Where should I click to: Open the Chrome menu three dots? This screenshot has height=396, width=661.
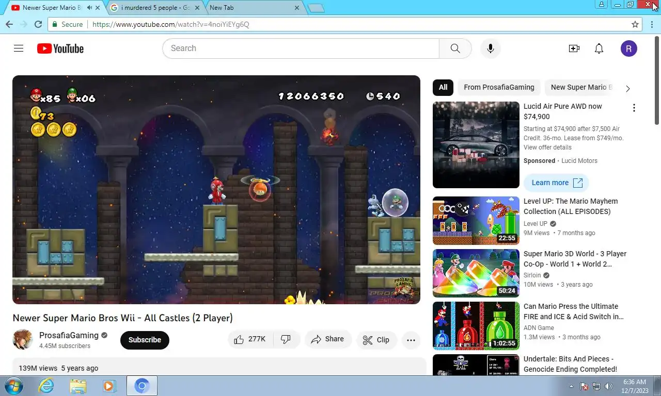point(652,24)
